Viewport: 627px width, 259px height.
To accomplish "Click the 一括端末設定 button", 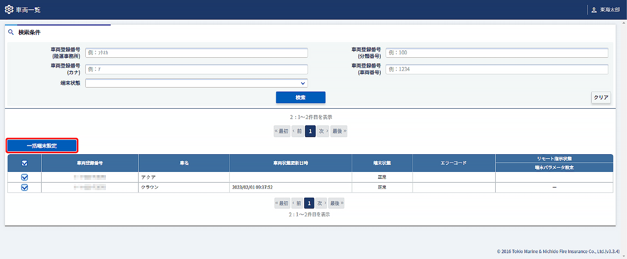I will pos(42,146).
